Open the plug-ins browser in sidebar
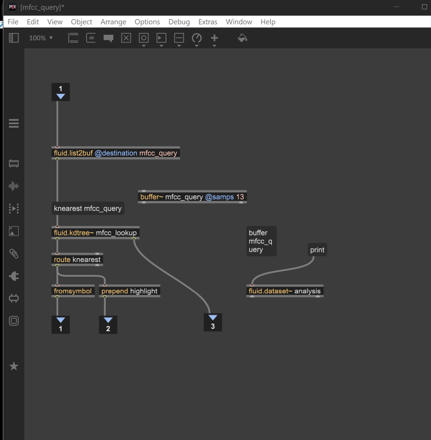431x440 pixels. [14, 276]
